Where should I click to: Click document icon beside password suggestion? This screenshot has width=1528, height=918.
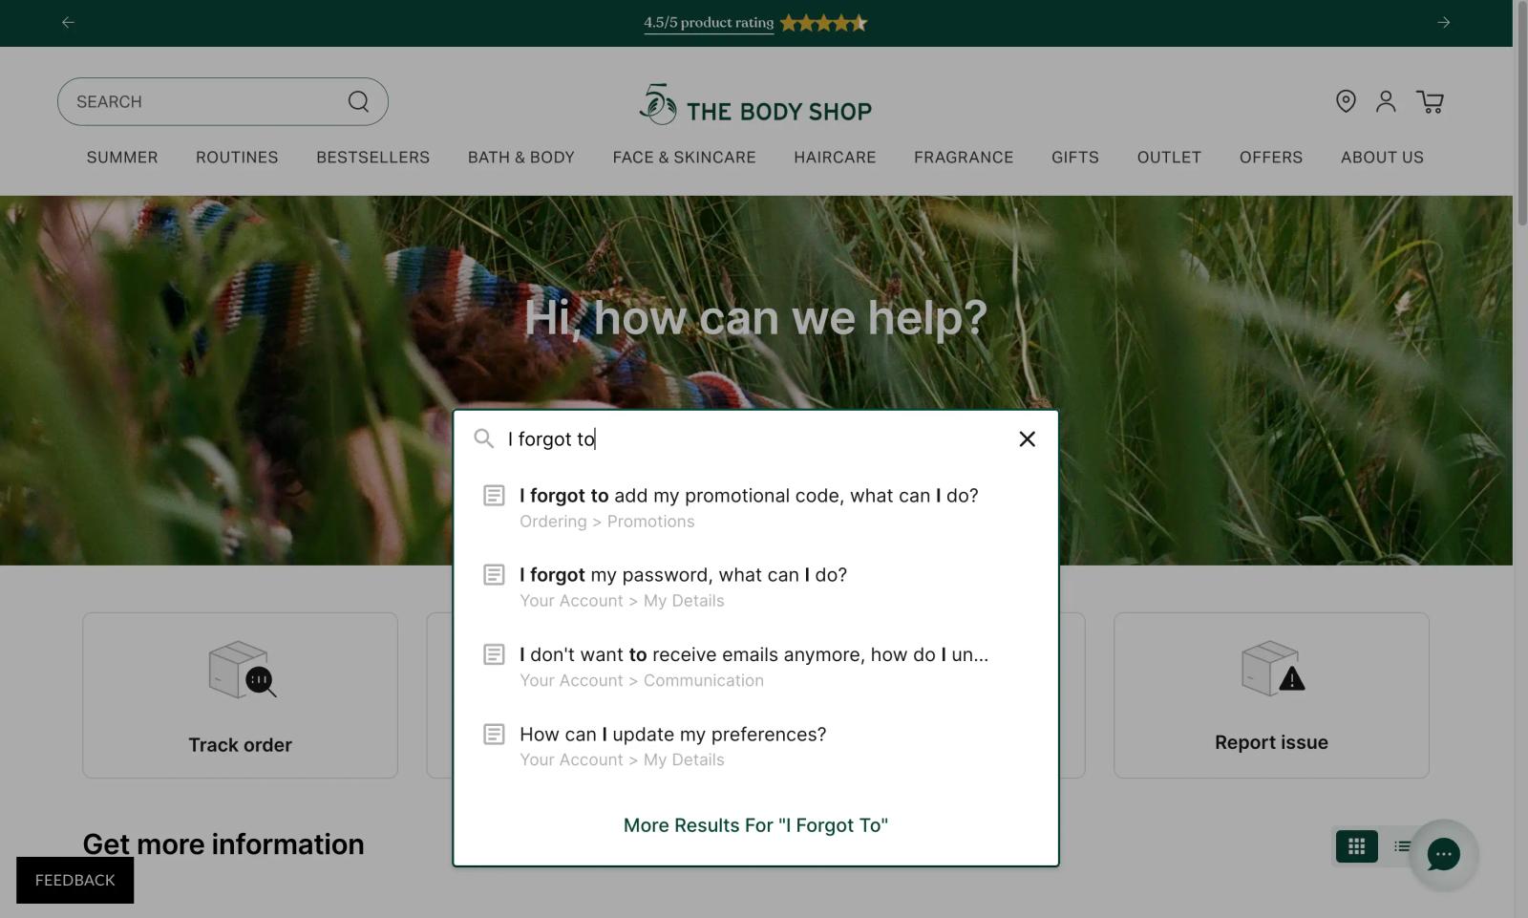tap(494, 575)
